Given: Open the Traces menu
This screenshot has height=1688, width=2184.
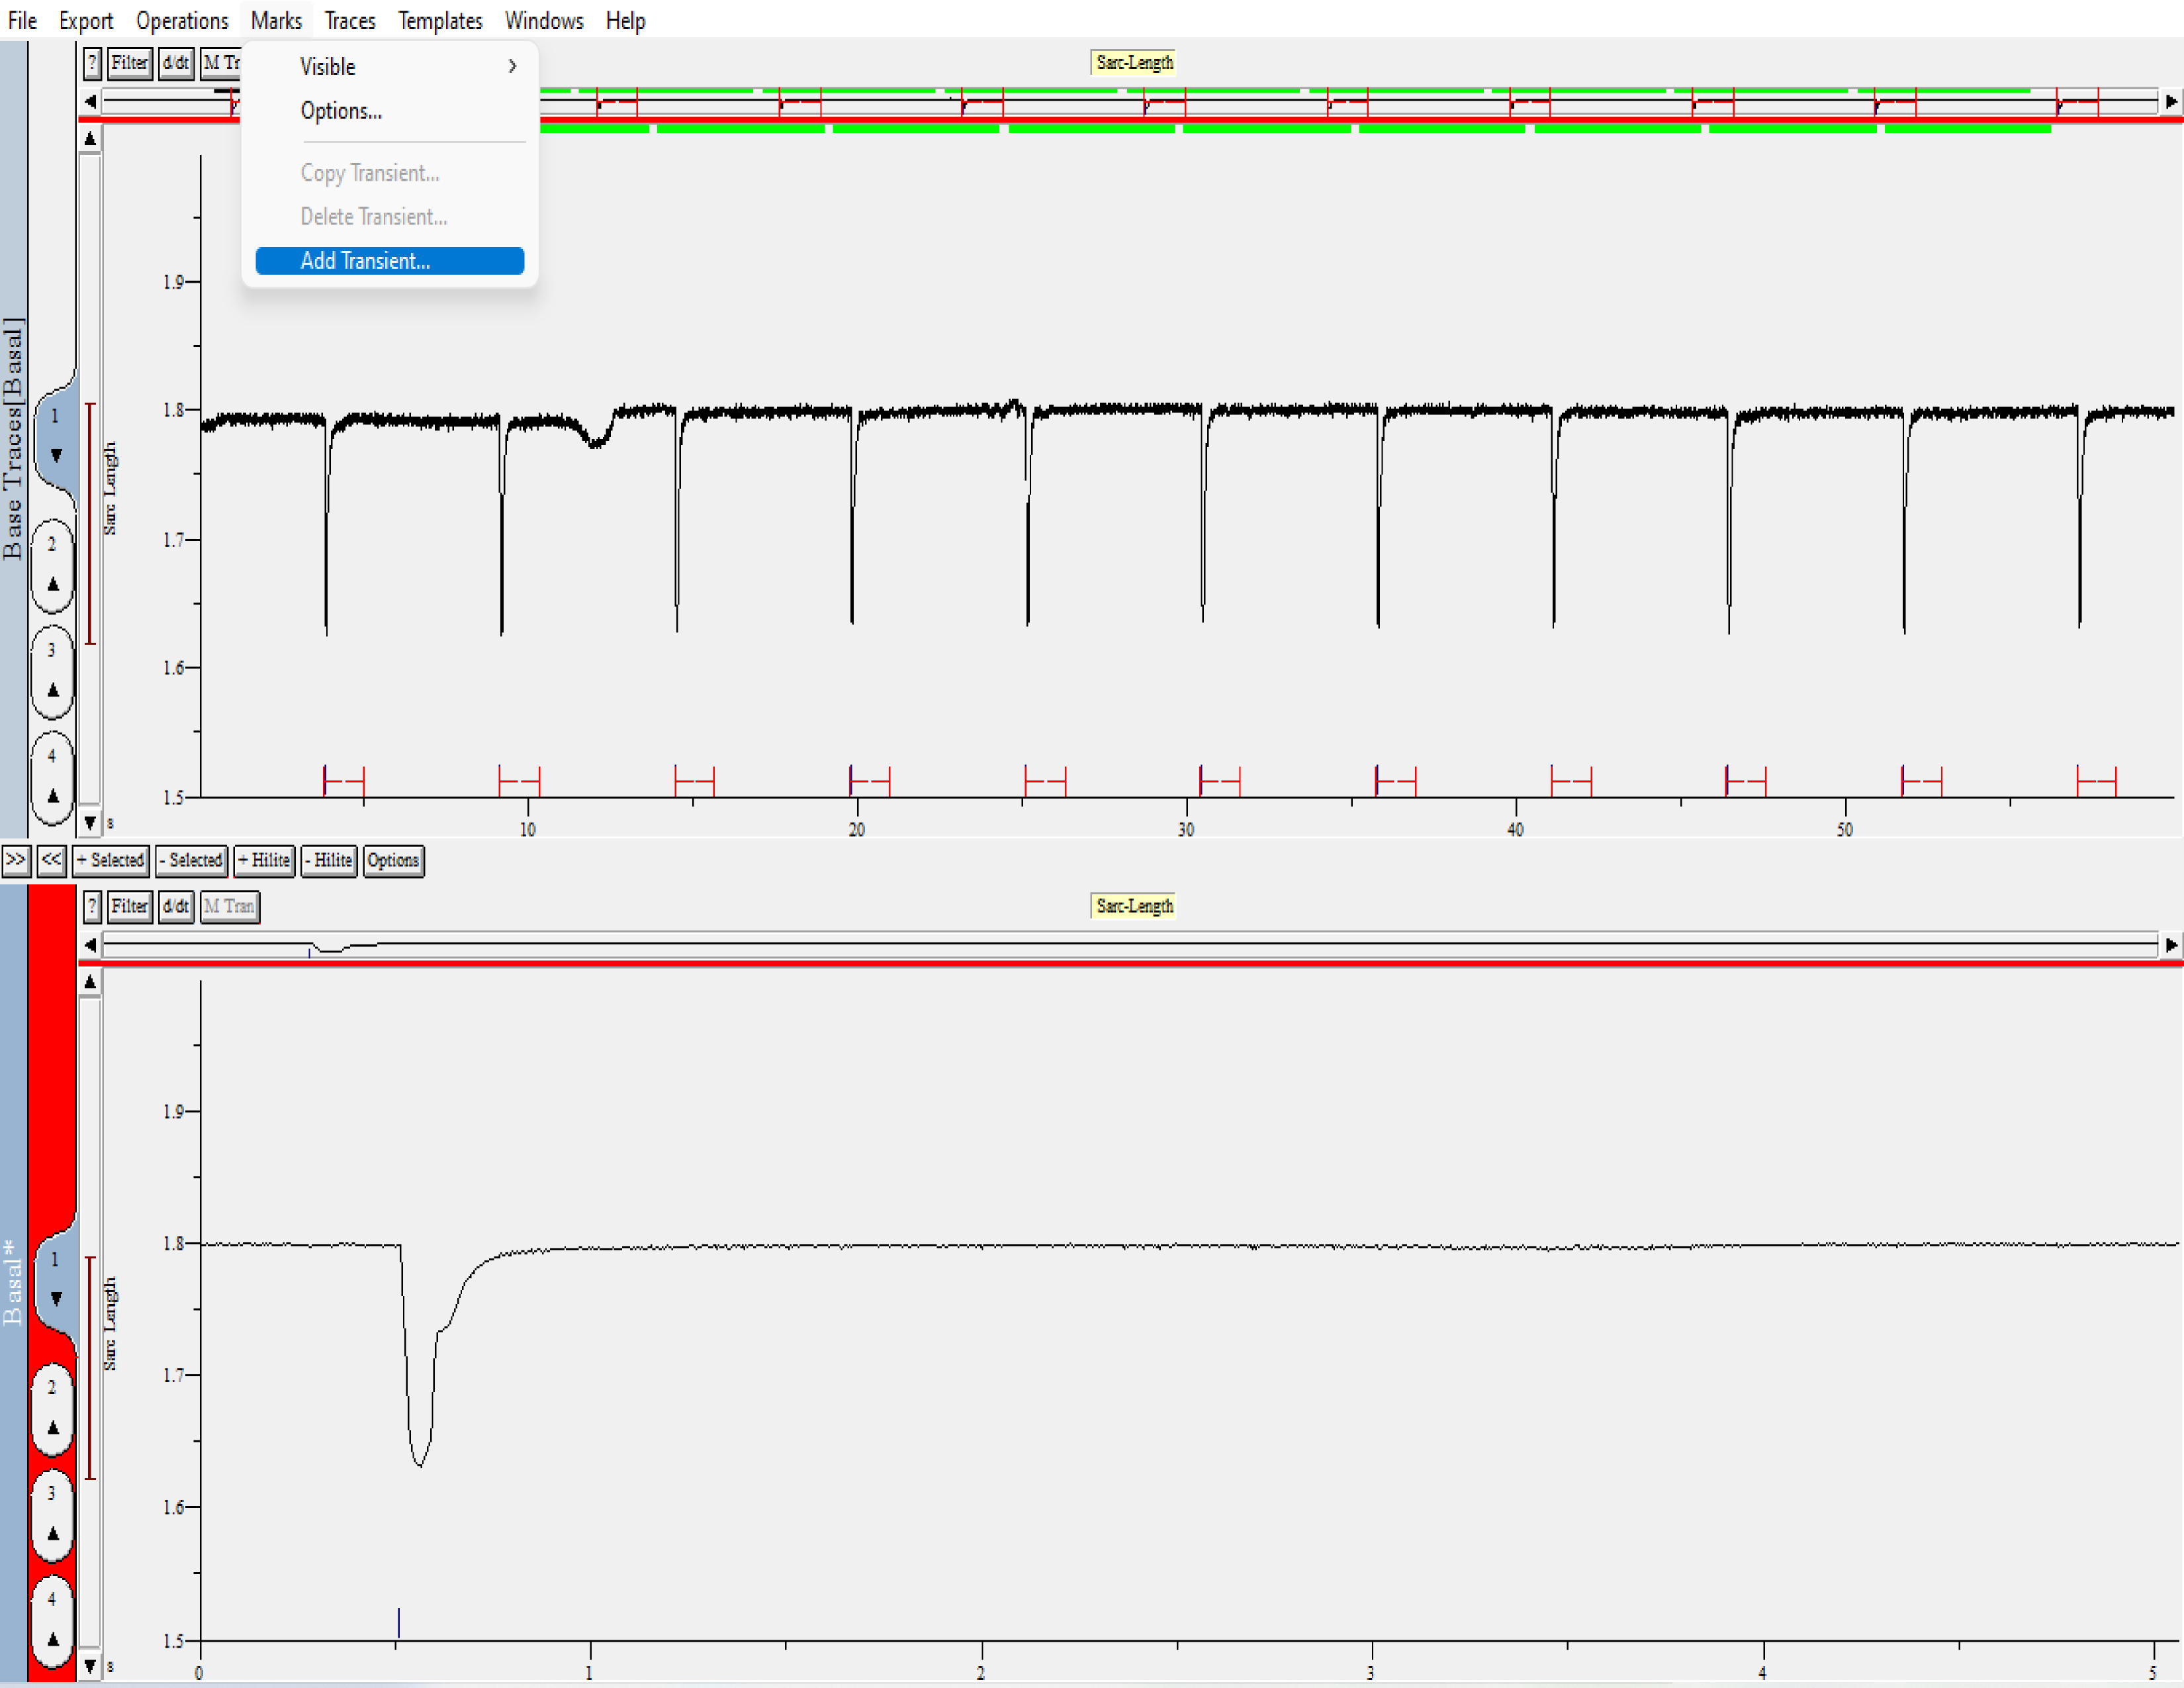Looking at the screenshot, I should pos(349,21).
